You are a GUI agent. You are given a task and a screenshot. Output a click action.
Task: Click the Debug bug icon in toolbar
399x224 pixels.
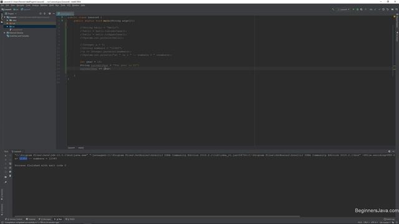357,9
